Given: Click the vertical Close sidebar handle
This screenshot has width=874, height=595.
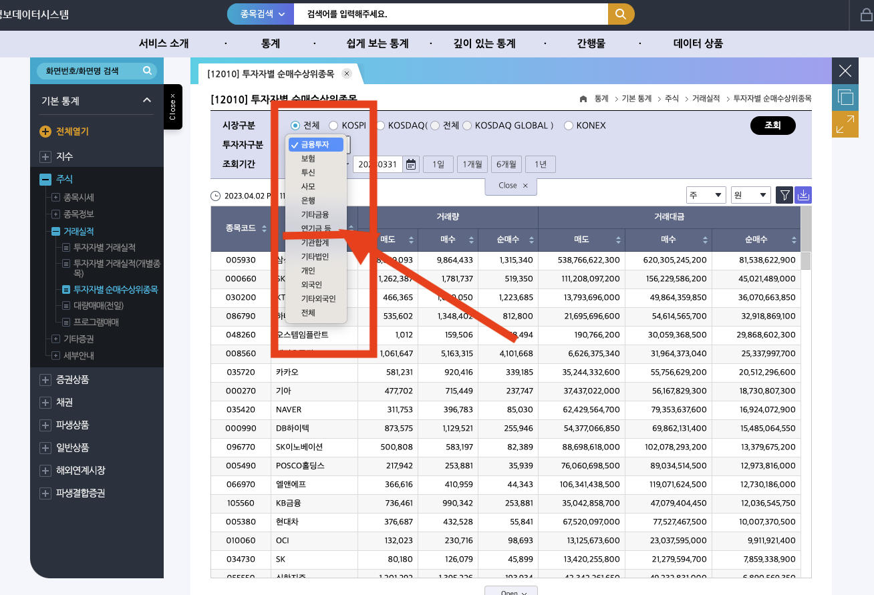Looking at the screenshot, I should [x=172, y=107].
